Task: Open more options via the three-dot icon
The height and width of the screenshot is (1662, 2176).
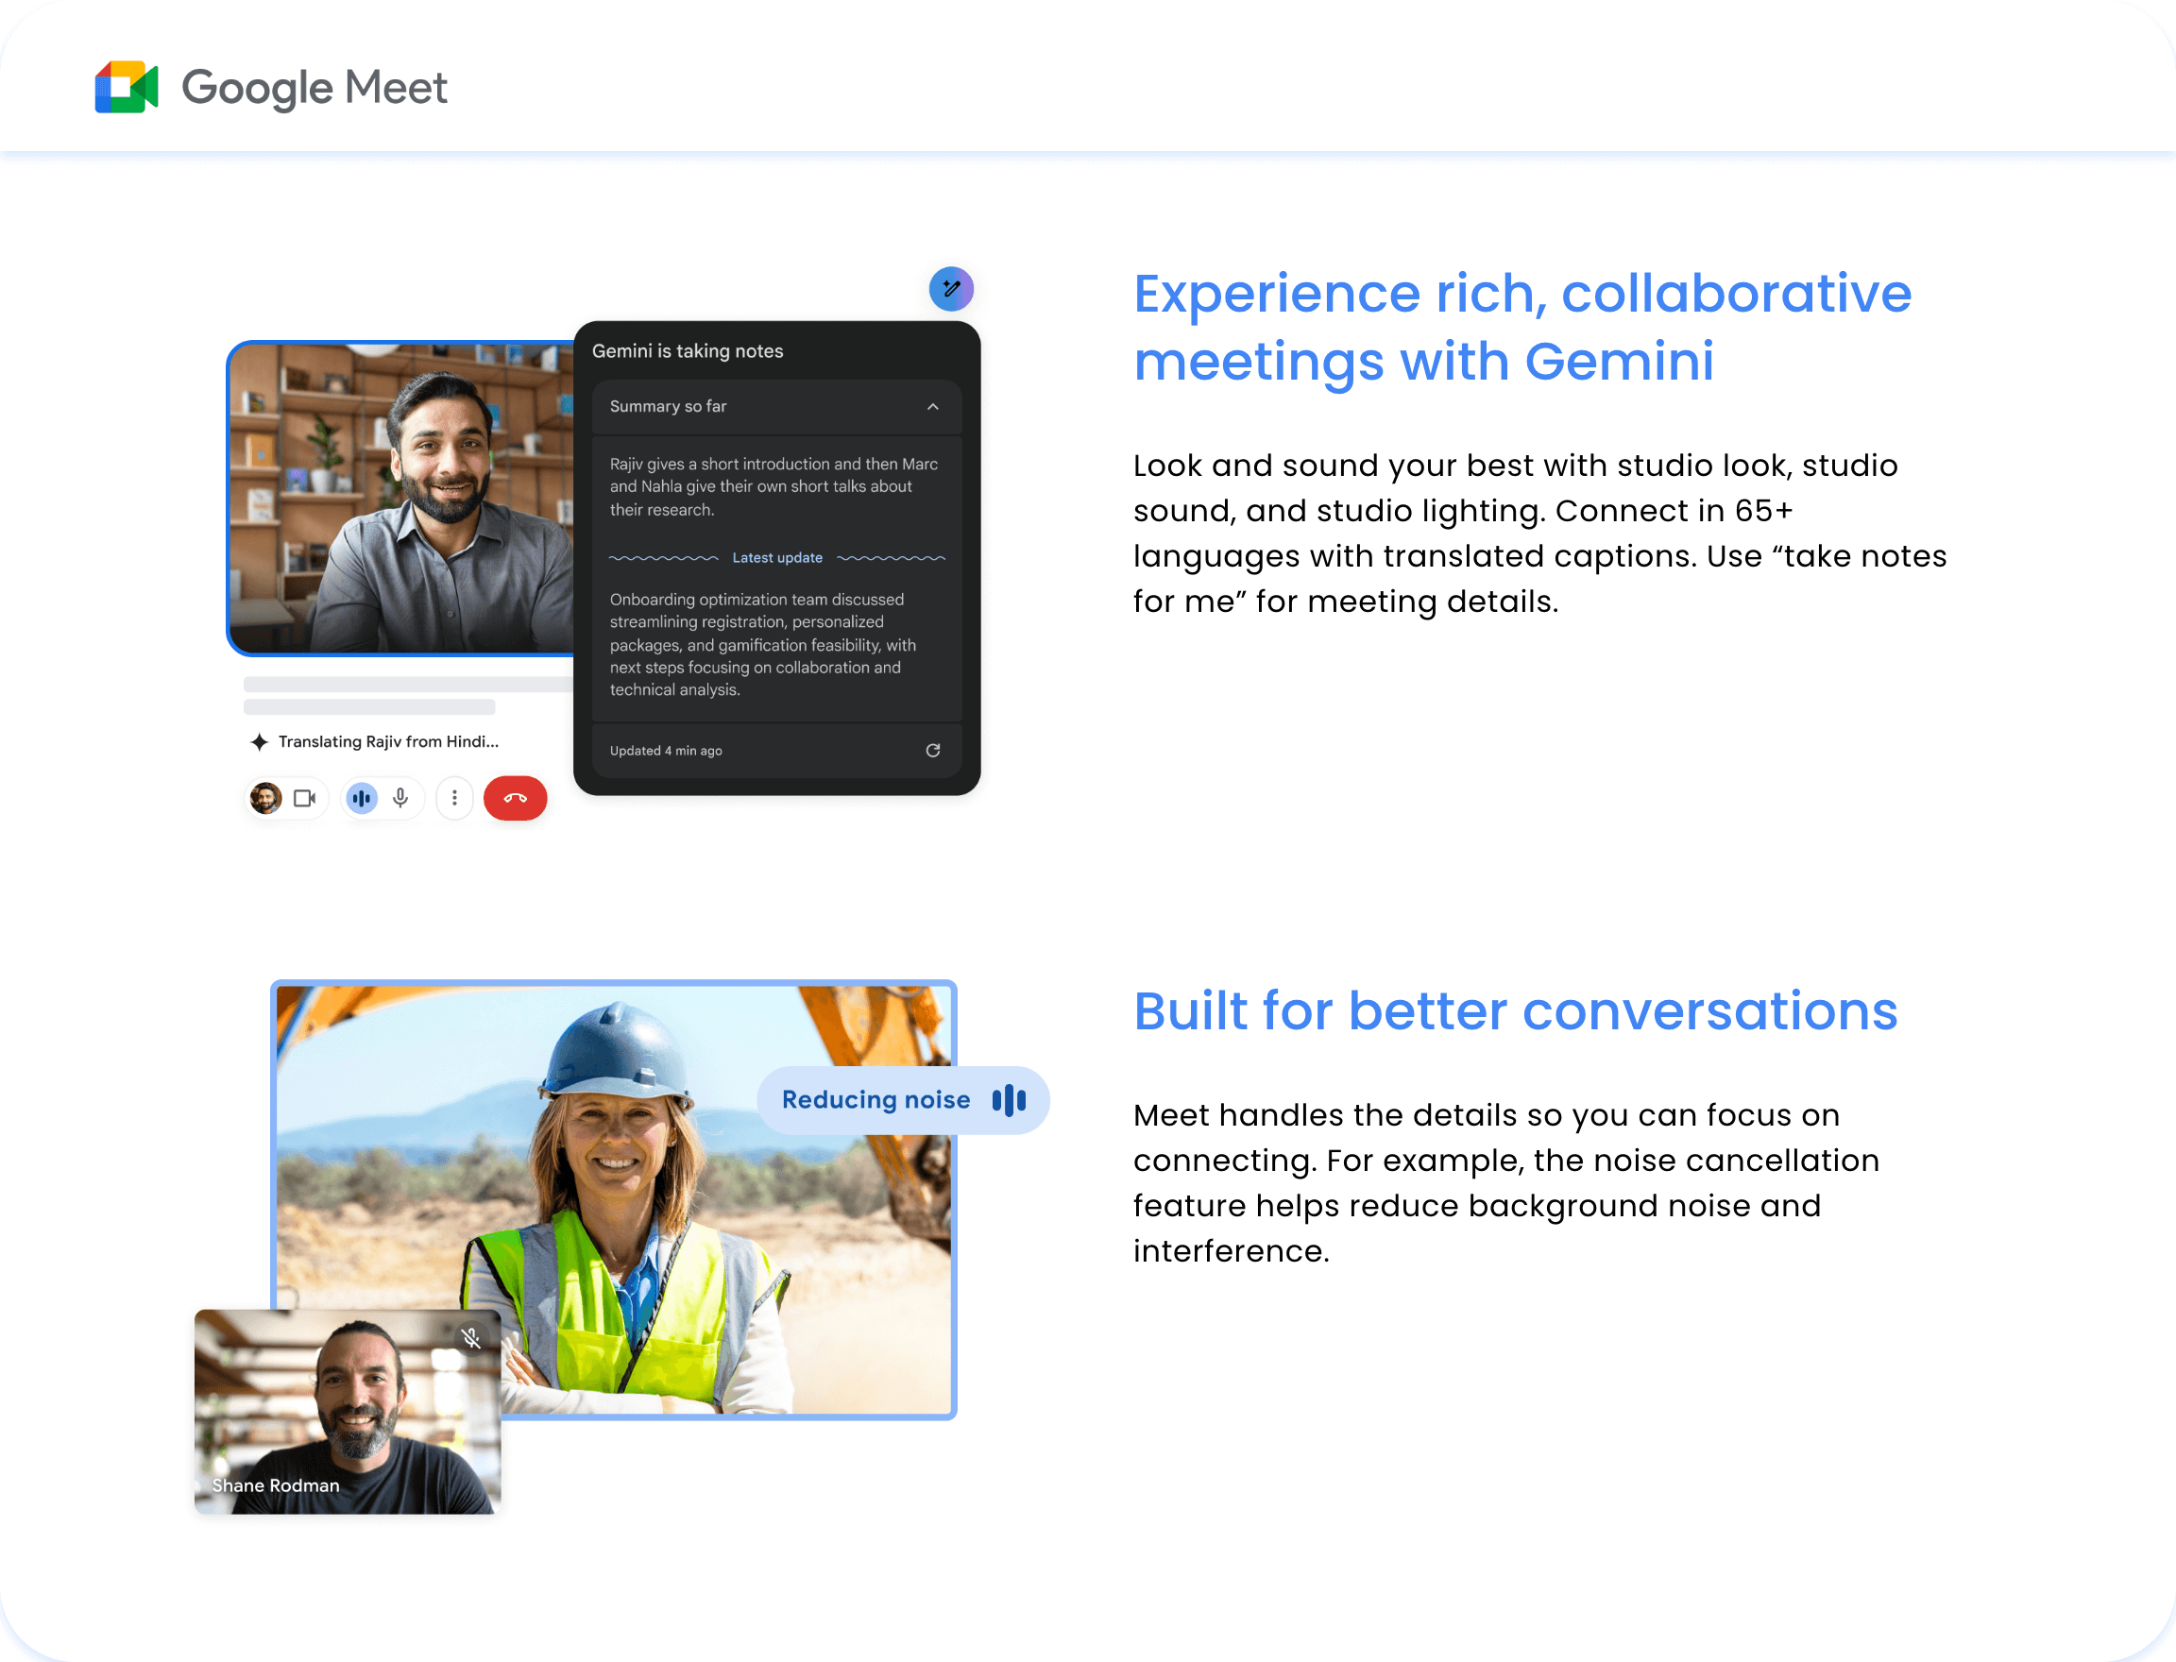Action: 454,798
